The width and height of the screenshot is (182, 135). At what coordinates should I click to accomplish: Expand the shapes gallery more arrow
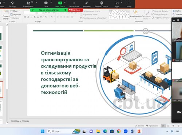coord(128,18)
